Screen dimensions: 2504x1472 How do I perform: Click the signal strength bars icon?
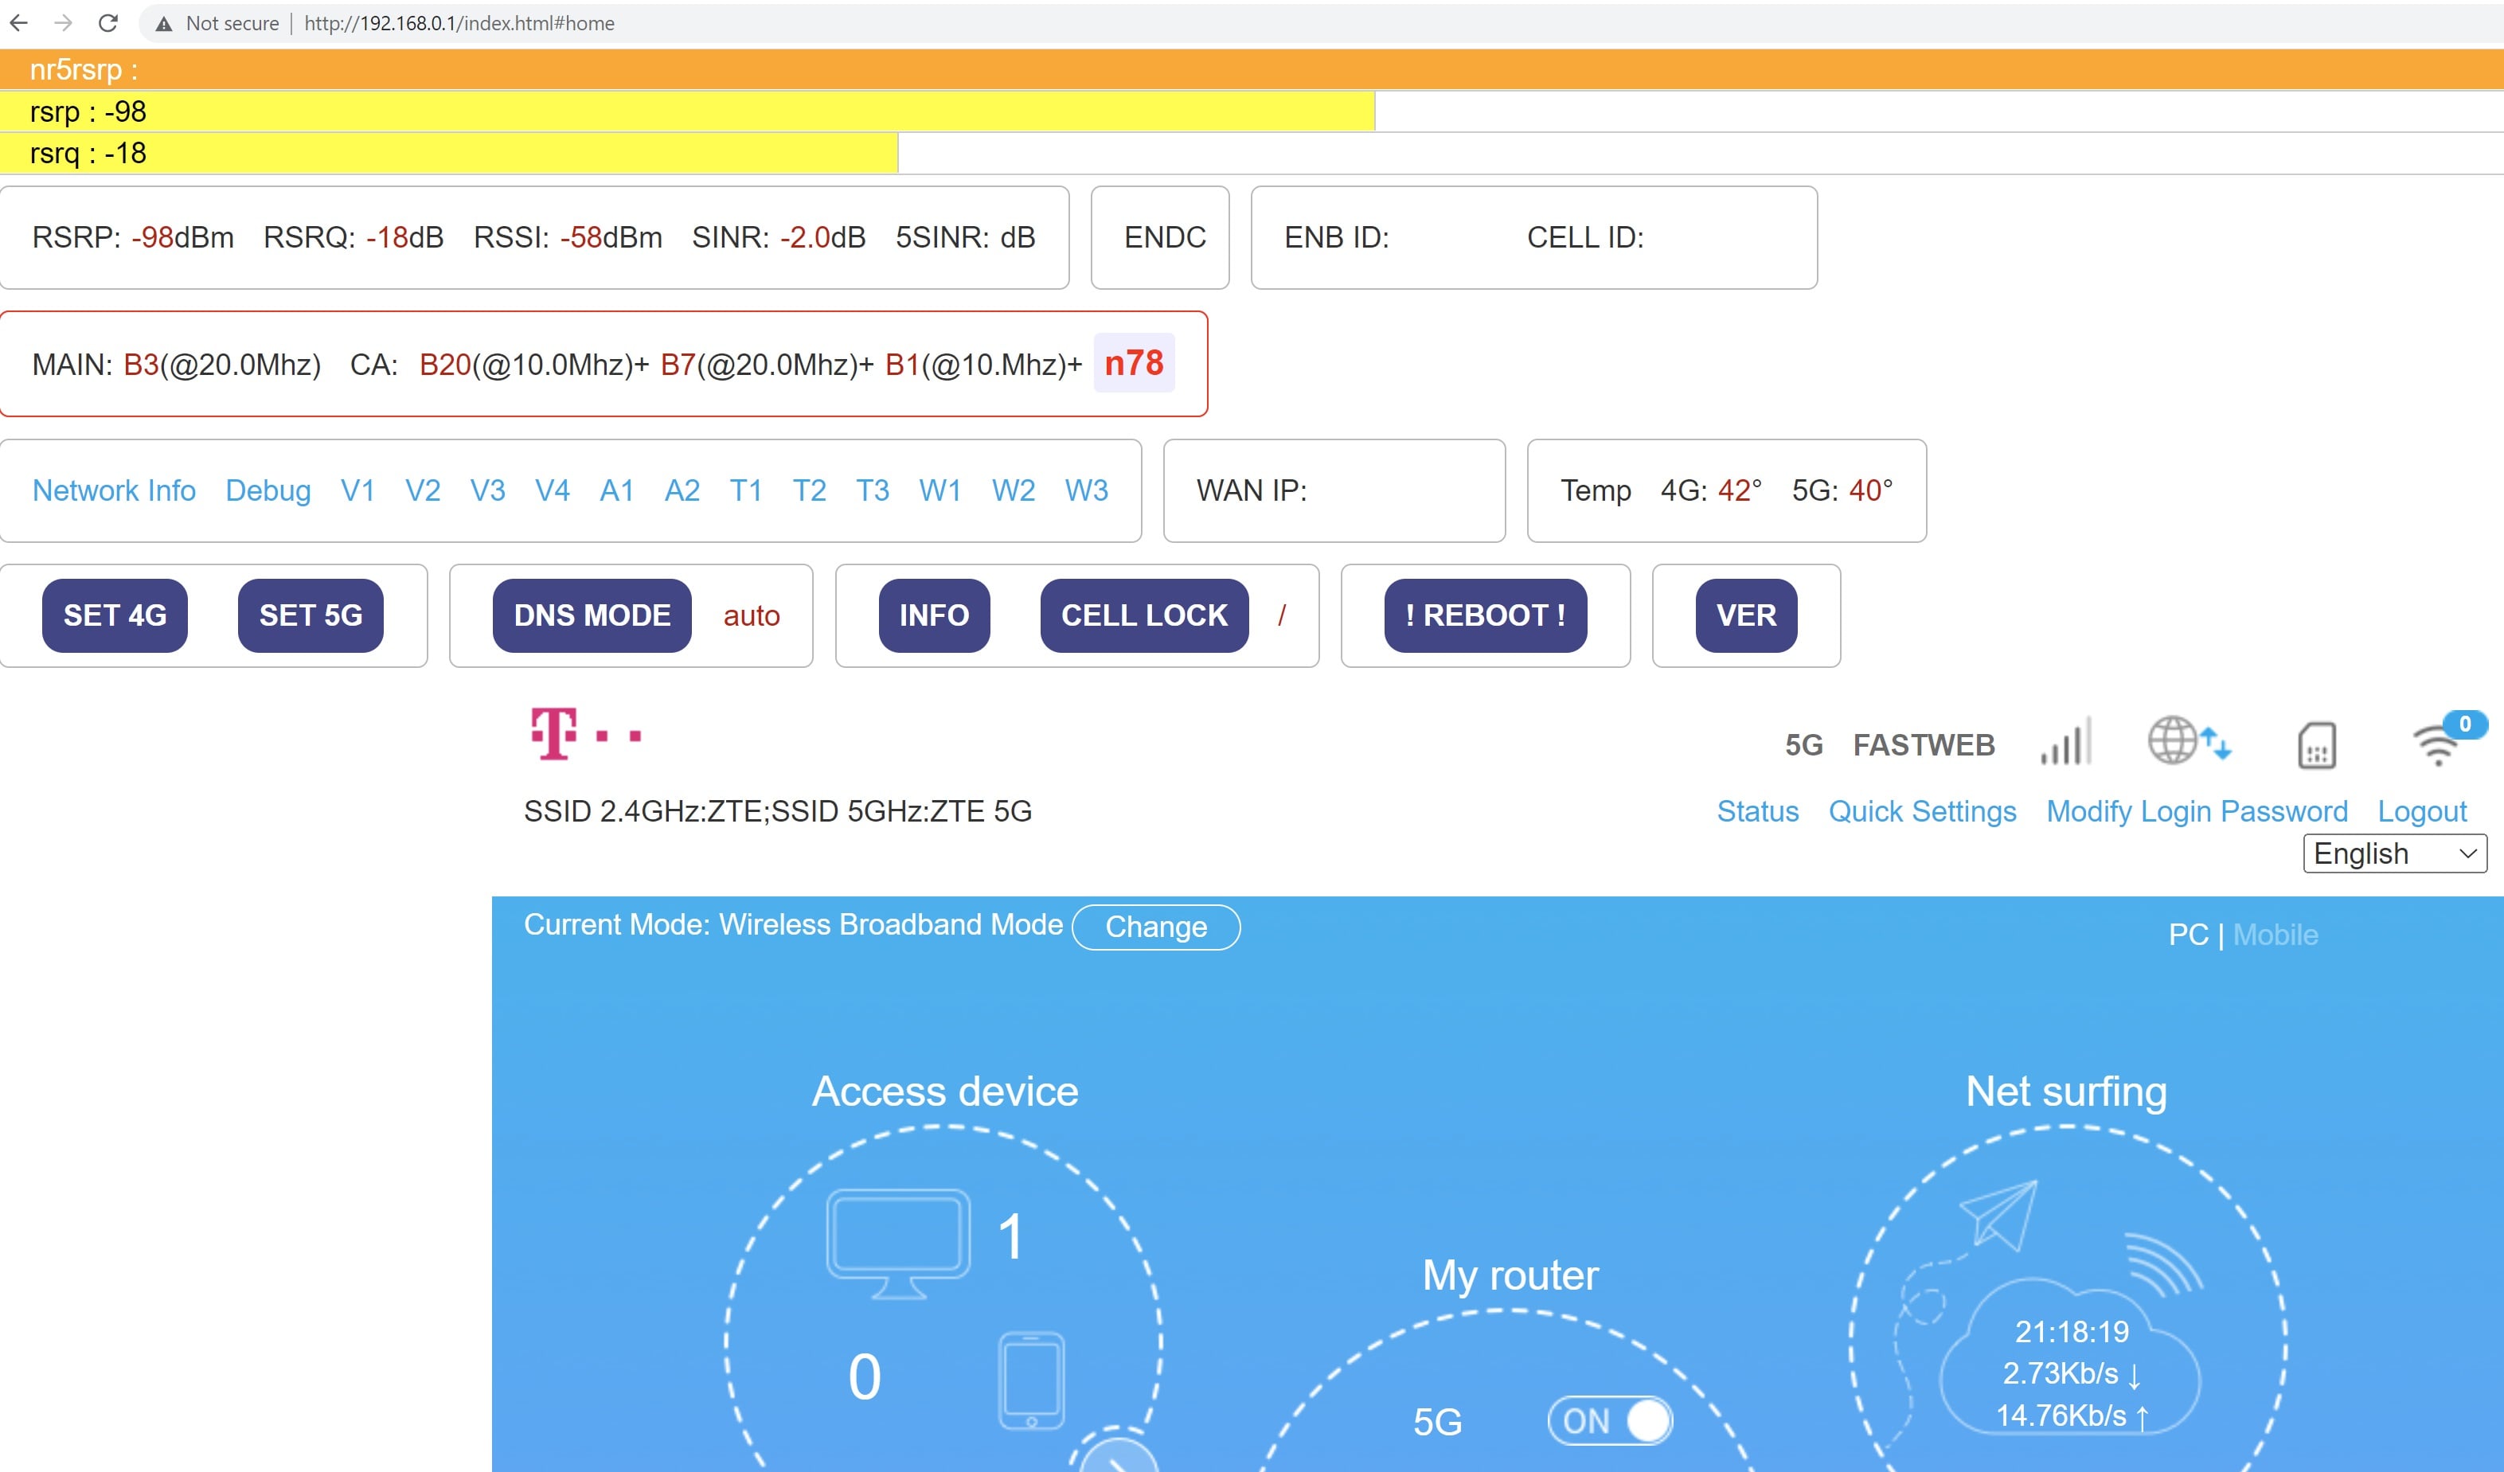click(2066, 742)
